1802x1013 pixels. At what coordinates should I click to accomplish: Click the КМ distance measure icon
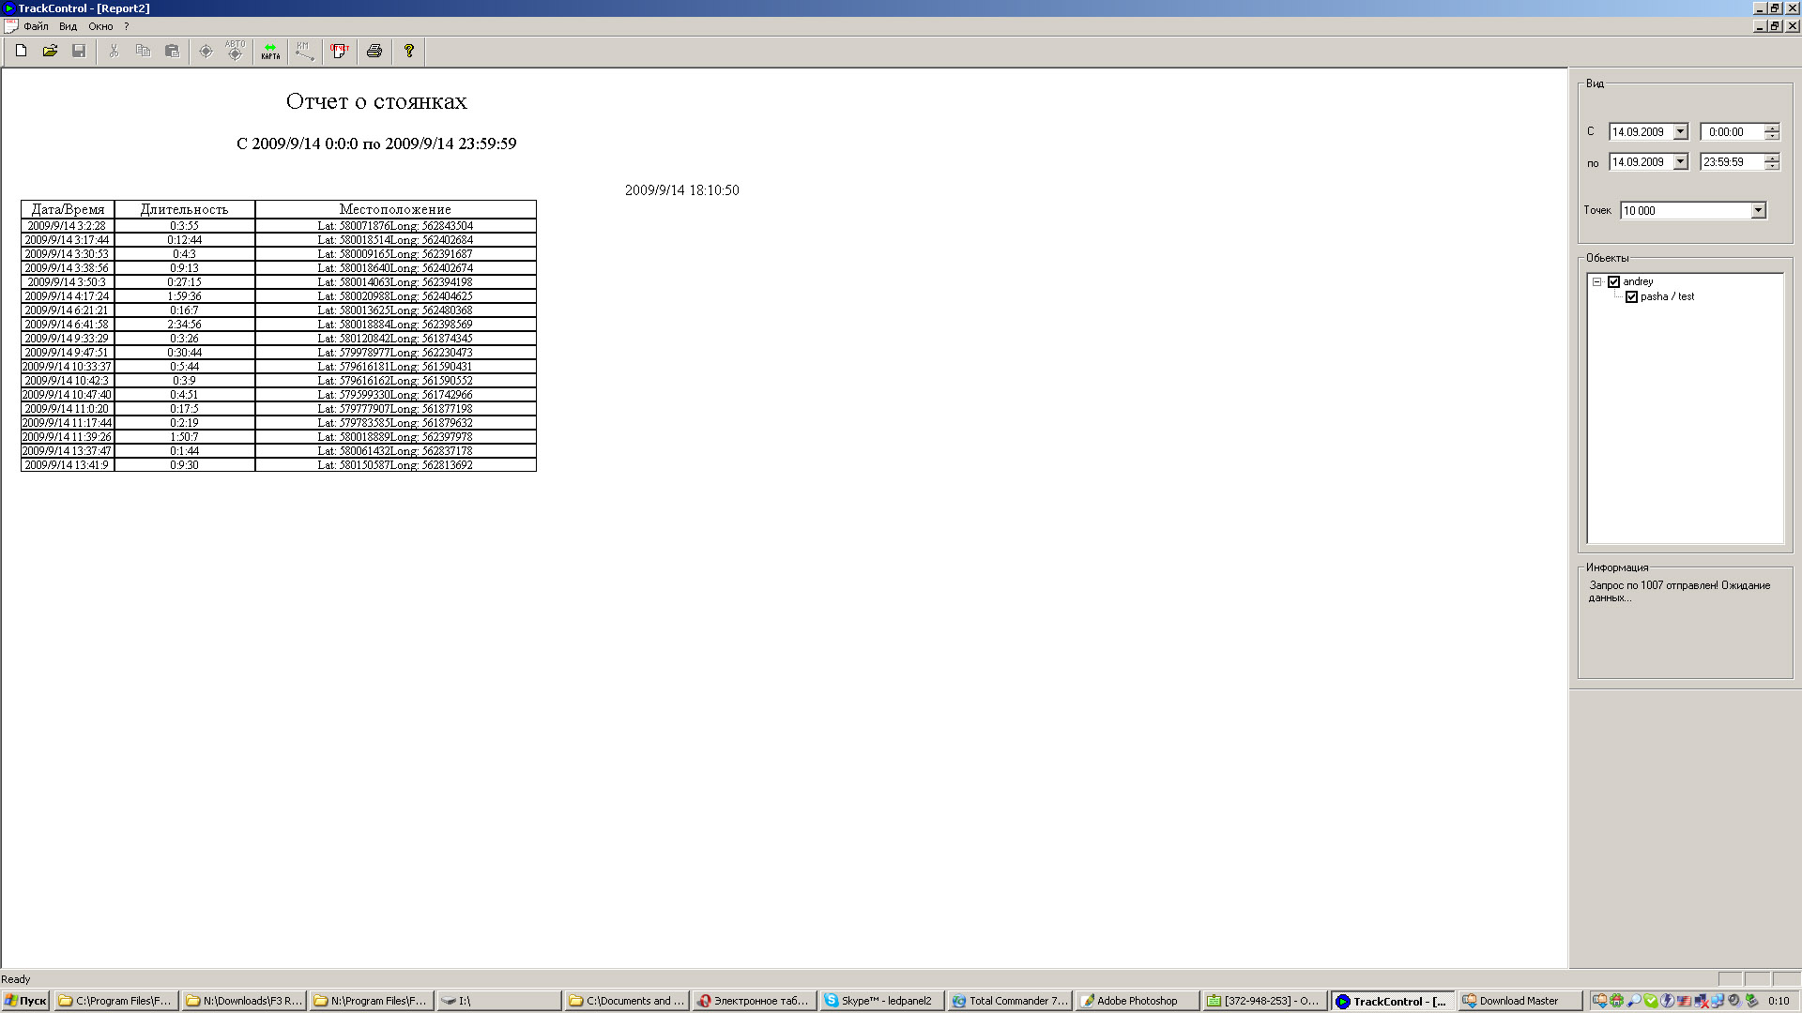pos(304,51)
